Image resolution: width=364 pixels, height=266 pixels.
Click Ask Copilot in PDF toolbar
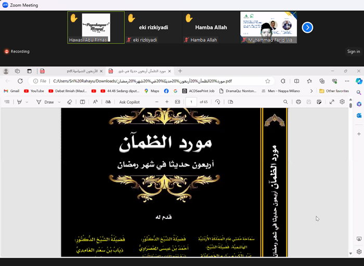(129, 102)
